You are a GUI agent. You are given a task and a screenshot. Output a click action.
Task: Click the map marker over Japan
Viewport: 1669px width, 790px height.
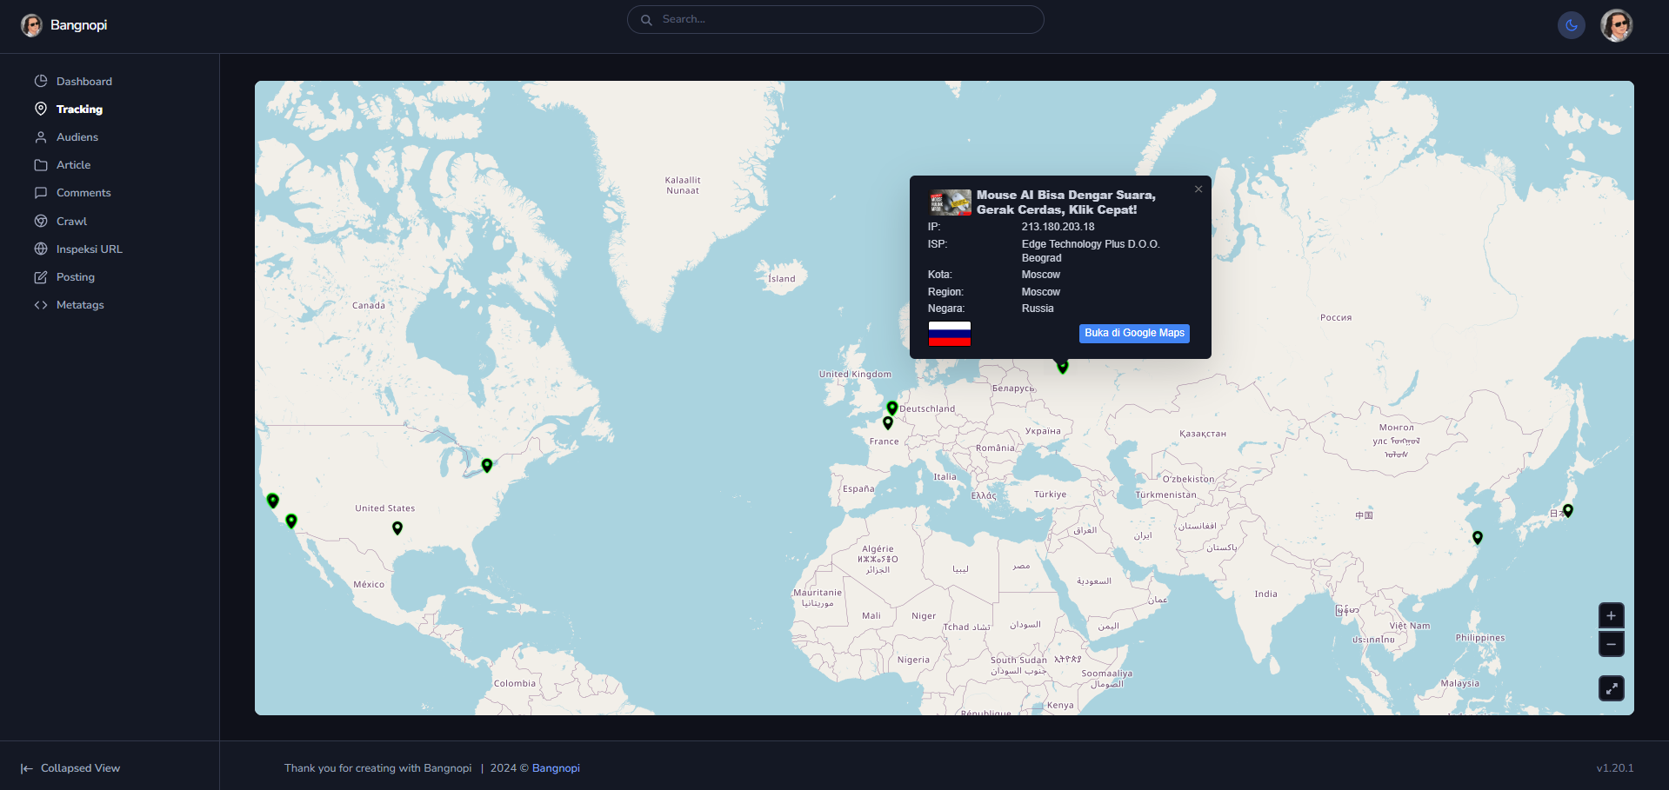coord(1567,510)
